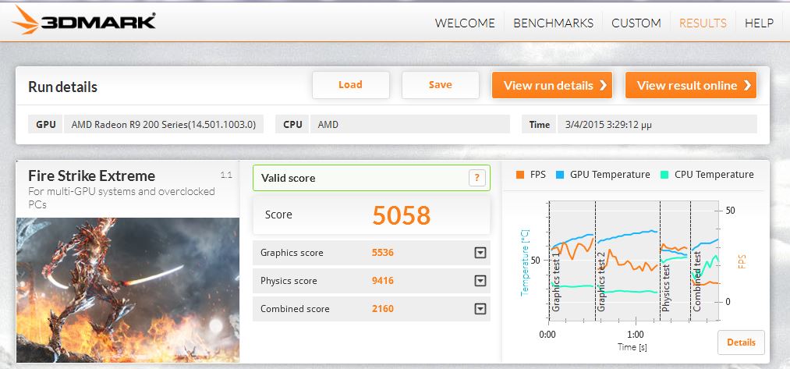Viewport: 790px width, 369px height.
Task: Click the Physics test chart marker
Action: pyautogui.click(x=666, y=288)
